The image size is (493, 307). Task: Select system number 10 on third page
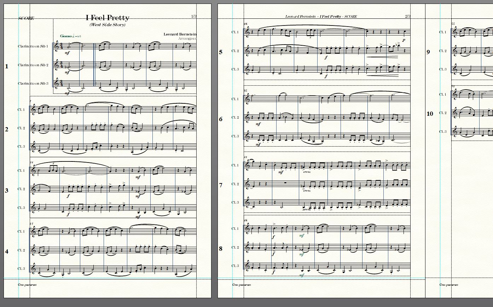(430, 114)
